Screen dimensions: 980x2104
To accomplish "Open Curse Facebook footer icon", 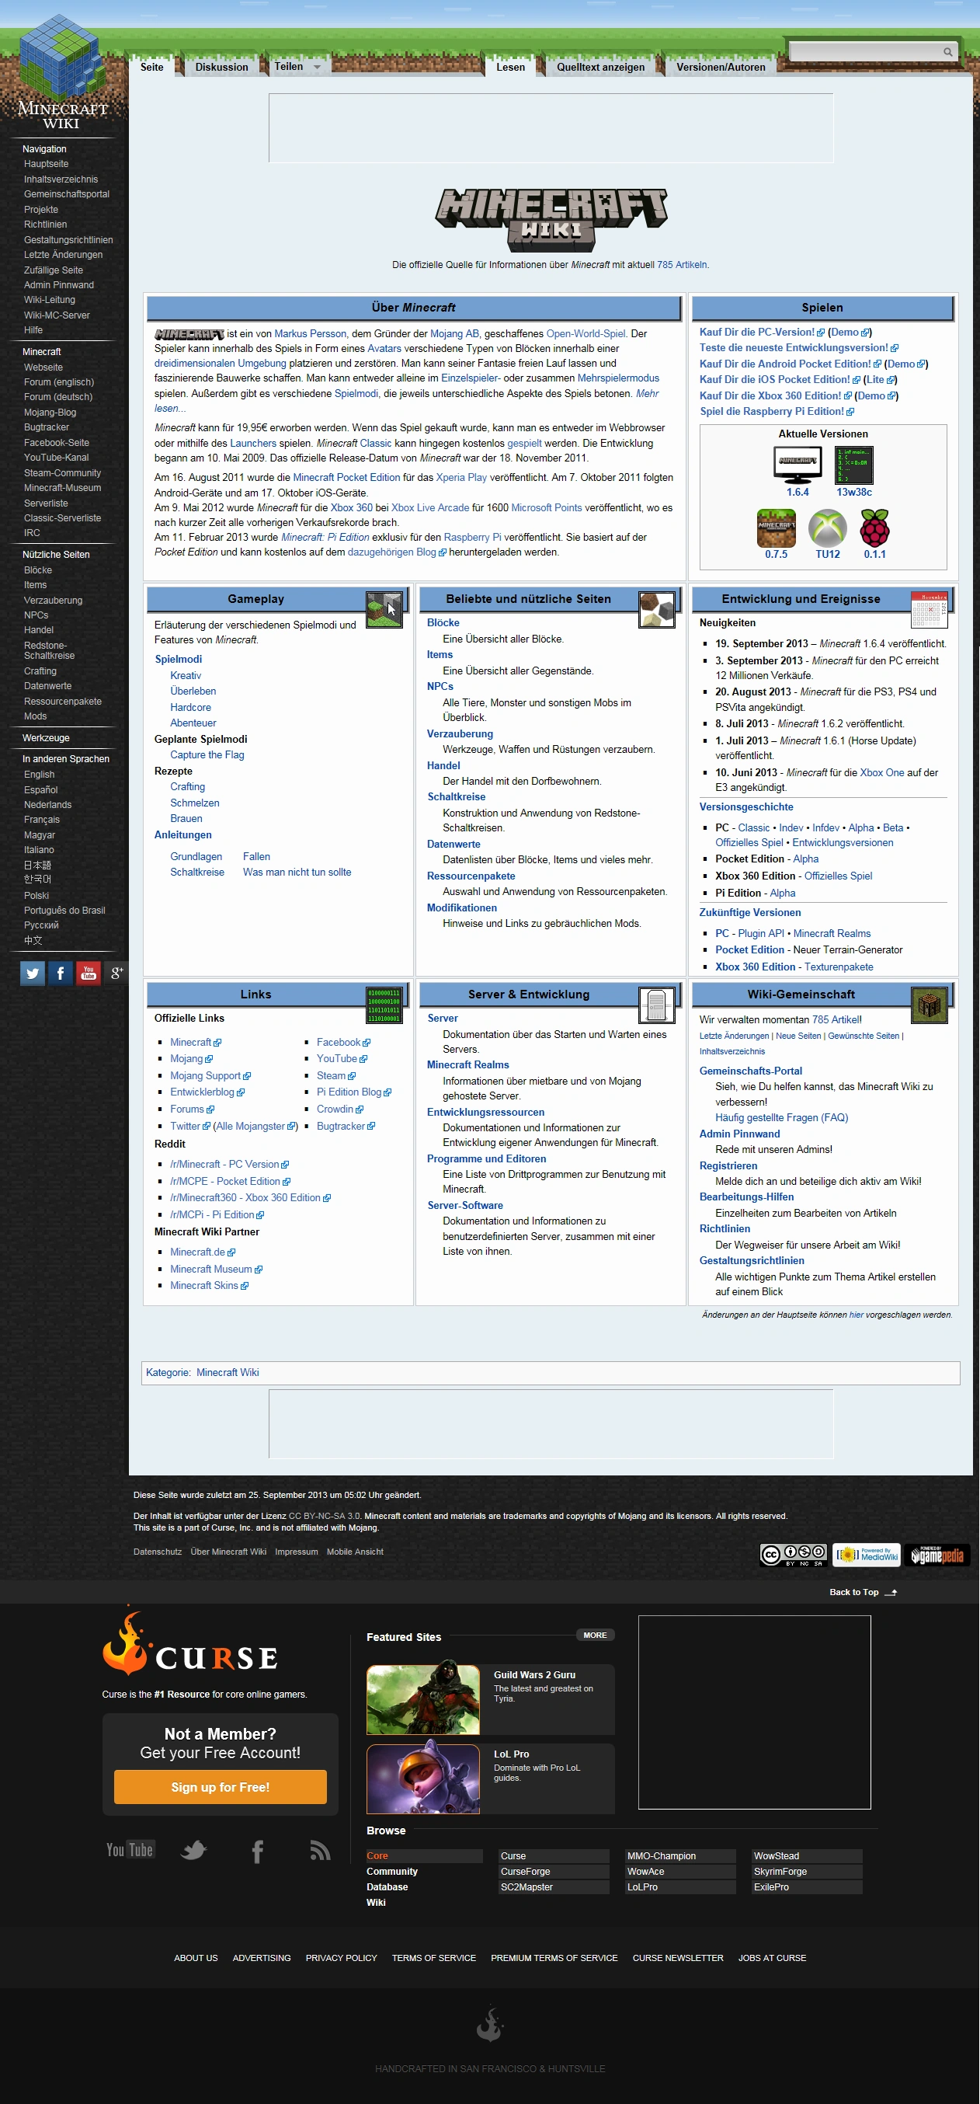I will (x=257, y=1851).
